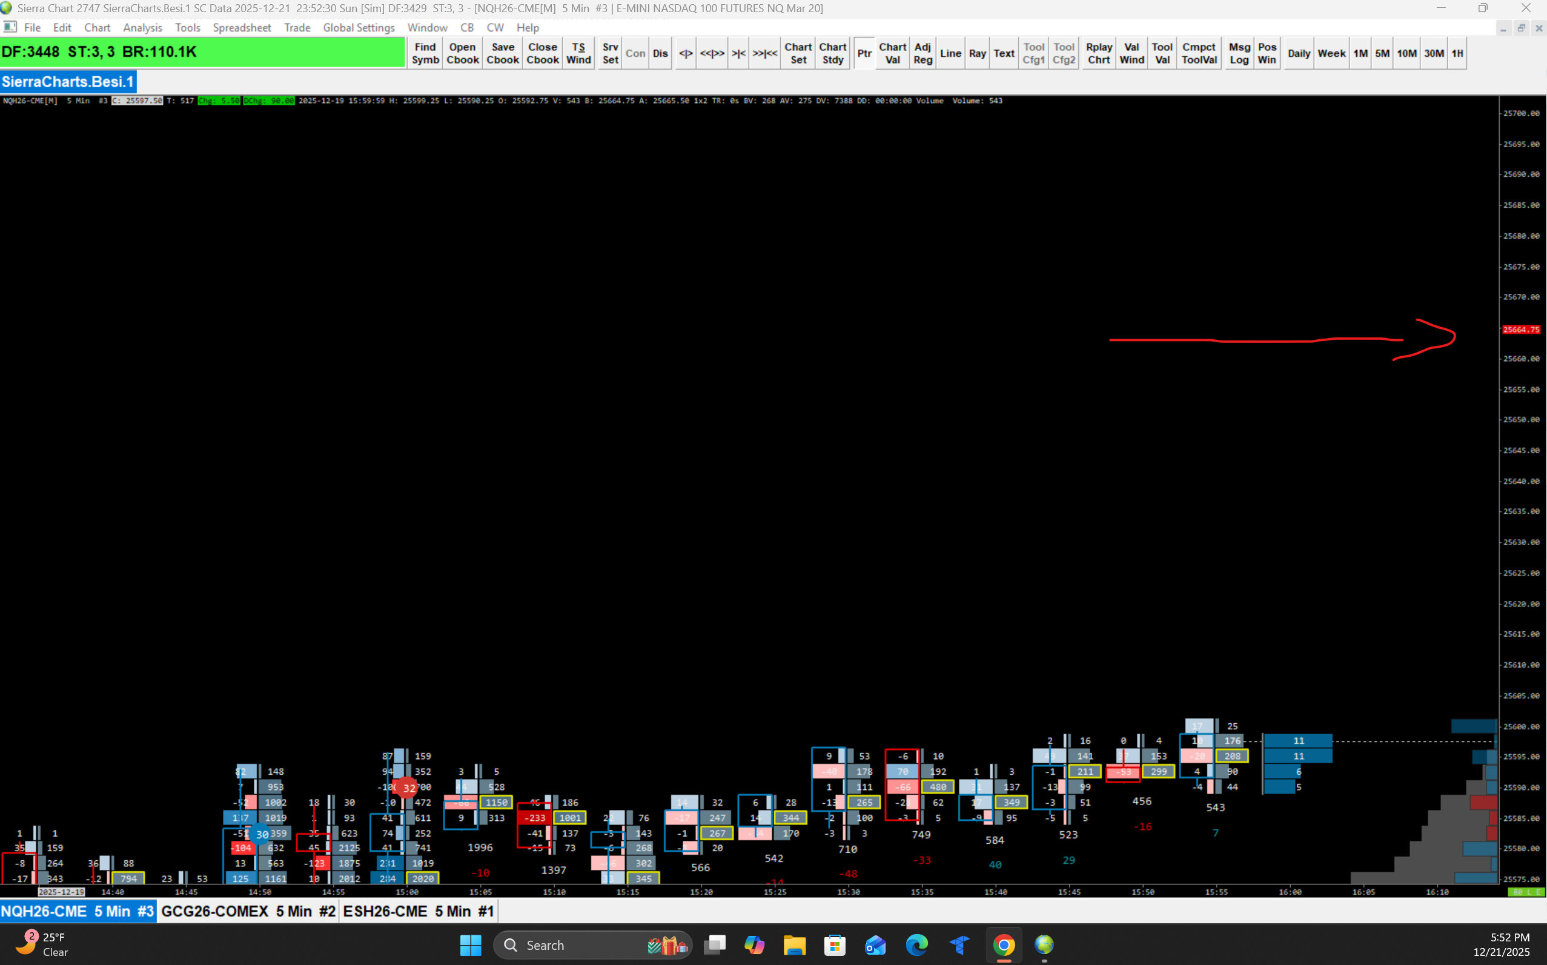
Task: Select the Ray drawing tool
Action: [977, 53]
